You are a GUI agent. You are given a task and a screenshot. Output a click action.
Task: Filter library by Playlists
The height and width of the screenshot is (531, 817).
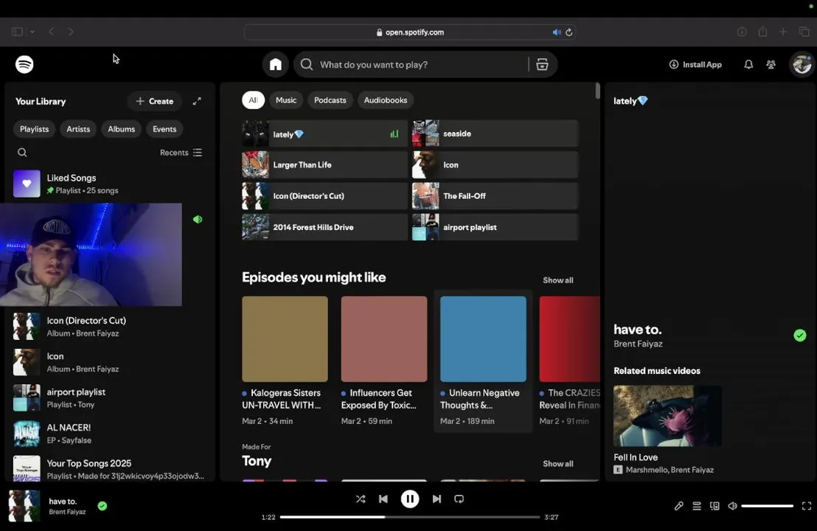35,129
